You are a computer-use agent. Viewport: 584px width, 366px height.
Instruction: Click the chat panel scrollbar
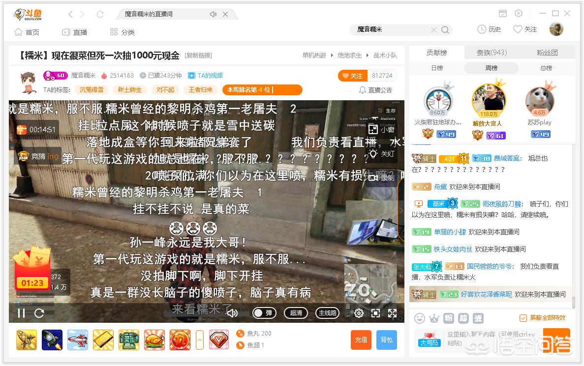[x=574, y=302]
